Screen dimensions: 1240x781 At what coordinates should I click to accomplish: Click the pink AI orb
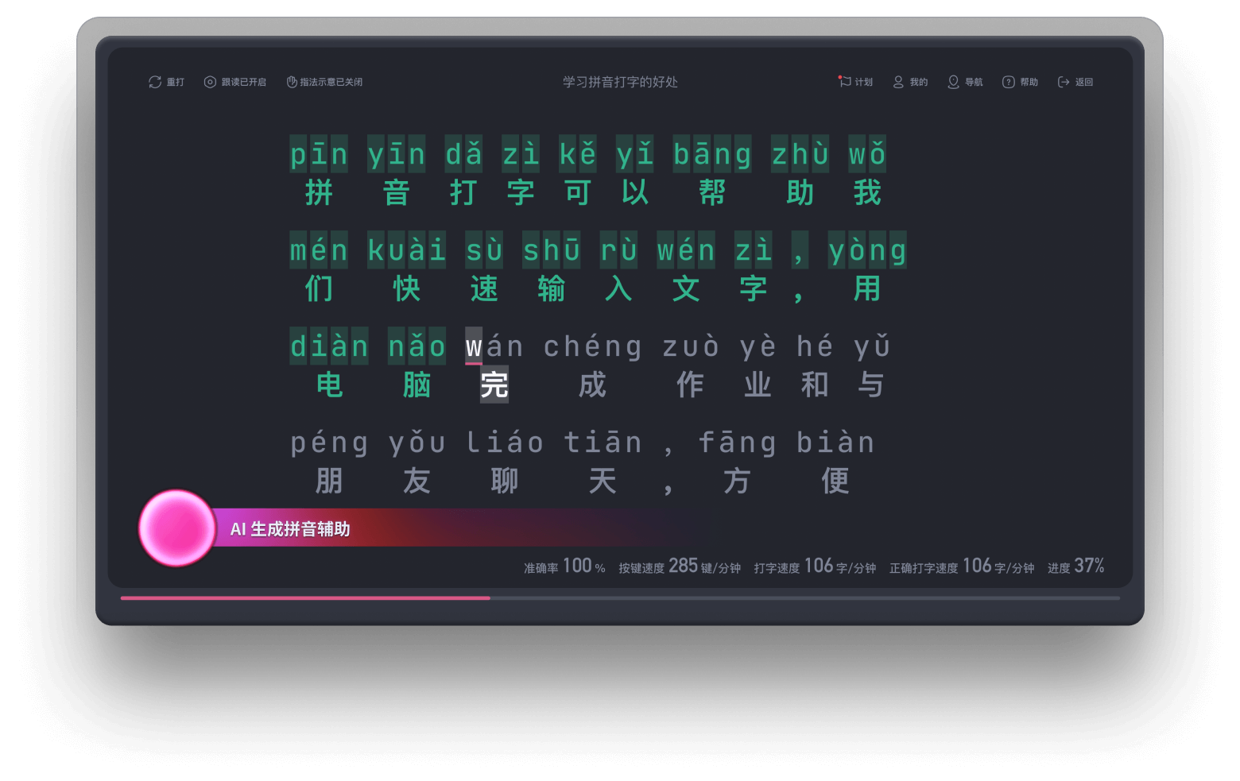coord(176,528)
